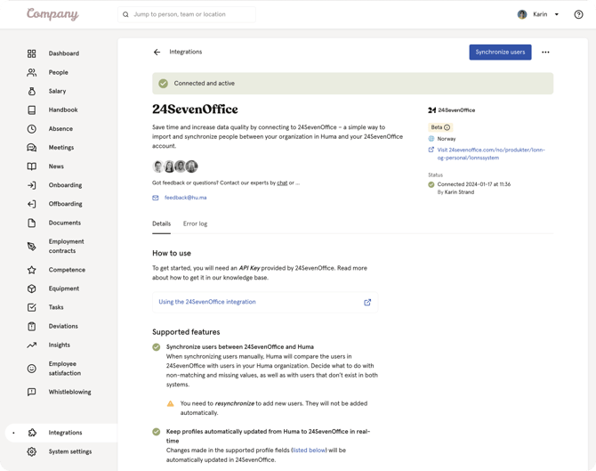Viewport: 596px width, 471px height.
Task: Click the Integrations breadcrumb text
Action: click(x=186, y=52)
